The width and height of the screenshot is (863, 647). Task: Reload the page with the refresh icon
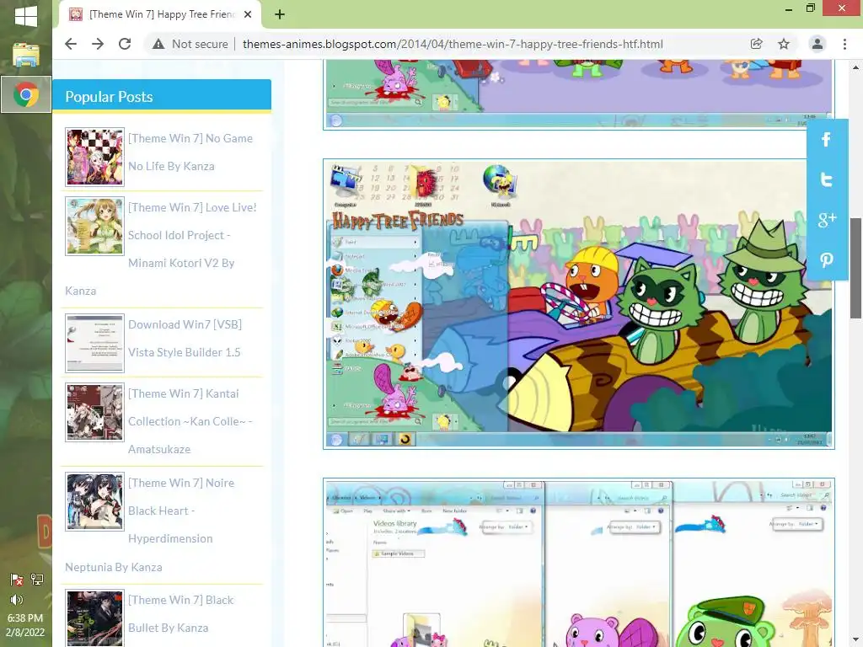click(125, 44)
